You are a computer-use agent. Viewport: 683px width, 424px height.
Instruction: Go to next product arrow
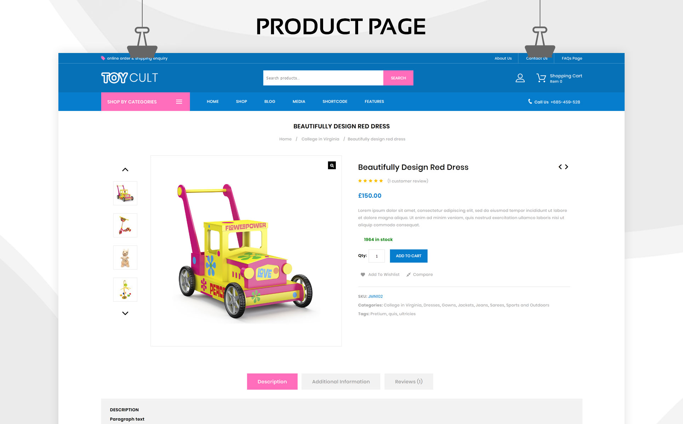pyautogui.click(x=567, y=167)
